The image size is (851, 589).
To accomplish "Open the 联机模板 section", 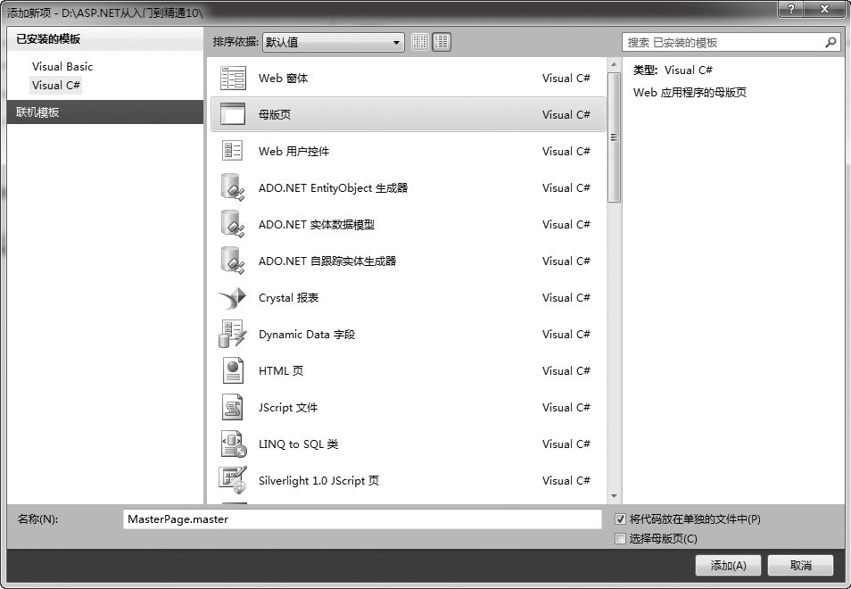I will point(105,112).
